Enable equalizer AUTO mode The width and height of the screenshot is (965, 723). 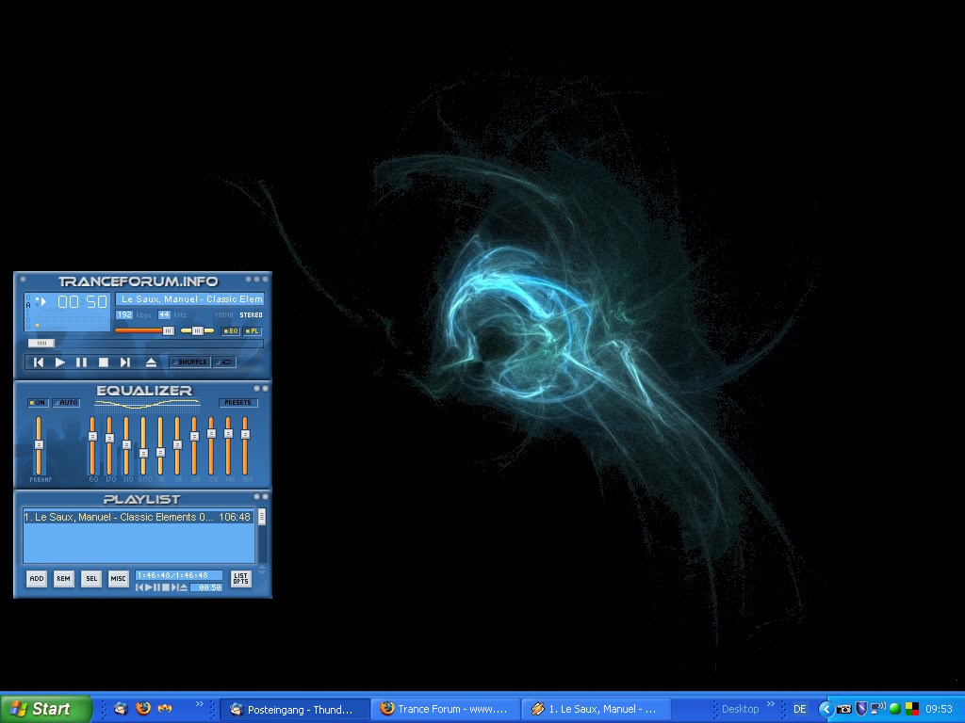pos(67,403)
